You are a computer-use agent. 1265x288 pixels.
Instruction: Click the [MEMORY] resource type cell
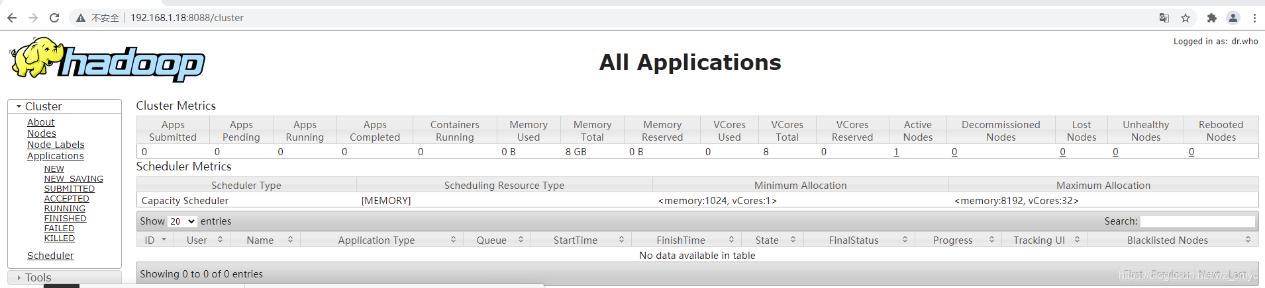click(x=386, y=201)
